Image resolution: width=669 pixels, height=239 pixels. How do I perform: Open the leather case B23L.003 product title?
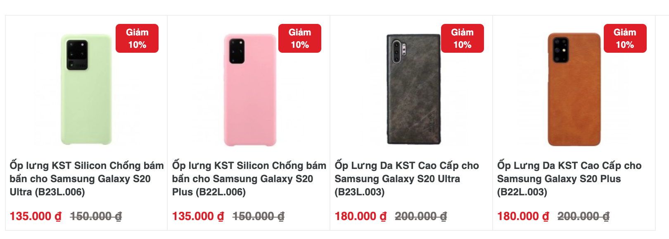406,179
